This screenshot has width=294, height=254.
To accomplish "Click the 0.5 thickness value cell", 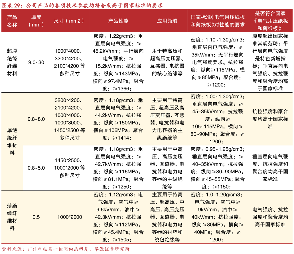I will 36,217.
